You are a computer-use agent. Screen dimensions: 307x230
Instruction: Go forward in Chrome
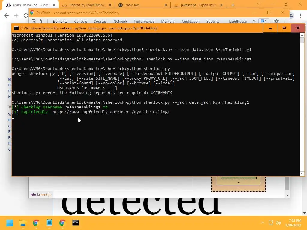16,16
